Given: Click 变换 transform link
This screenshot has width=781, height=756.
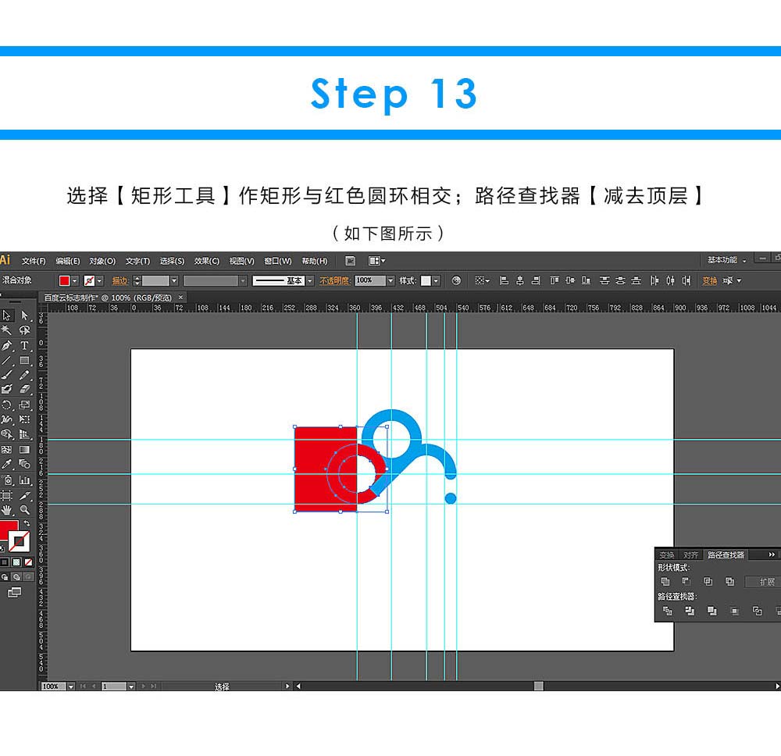Looking at the screenshot, I should click(709, 281).
